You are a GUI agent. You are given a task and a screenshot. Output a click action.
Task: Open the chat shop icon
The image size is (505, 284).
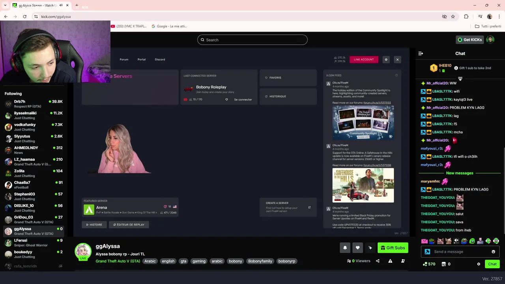(x=443, y=264)
